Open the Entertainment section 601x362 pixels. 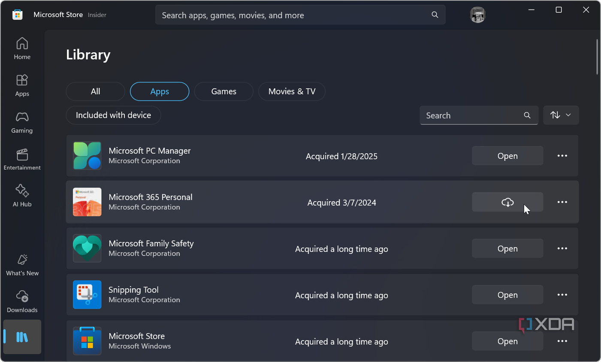coord(22,160)
